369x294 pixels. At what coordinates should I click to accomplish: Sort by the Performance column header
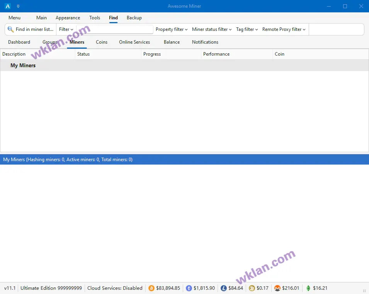point(237,54)
